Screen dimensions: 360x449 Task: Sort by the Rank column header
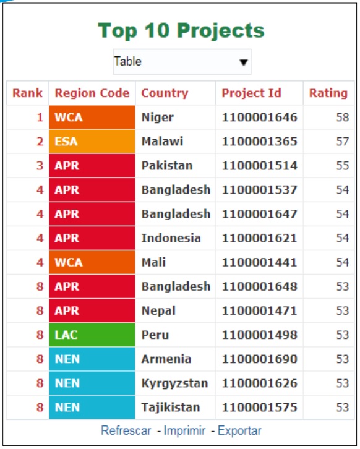click(27, 93)
